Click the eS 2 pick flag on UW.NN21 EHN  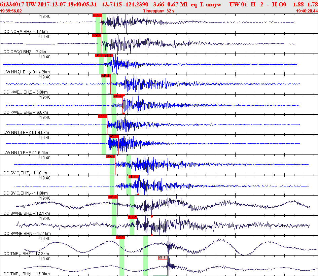108,56
